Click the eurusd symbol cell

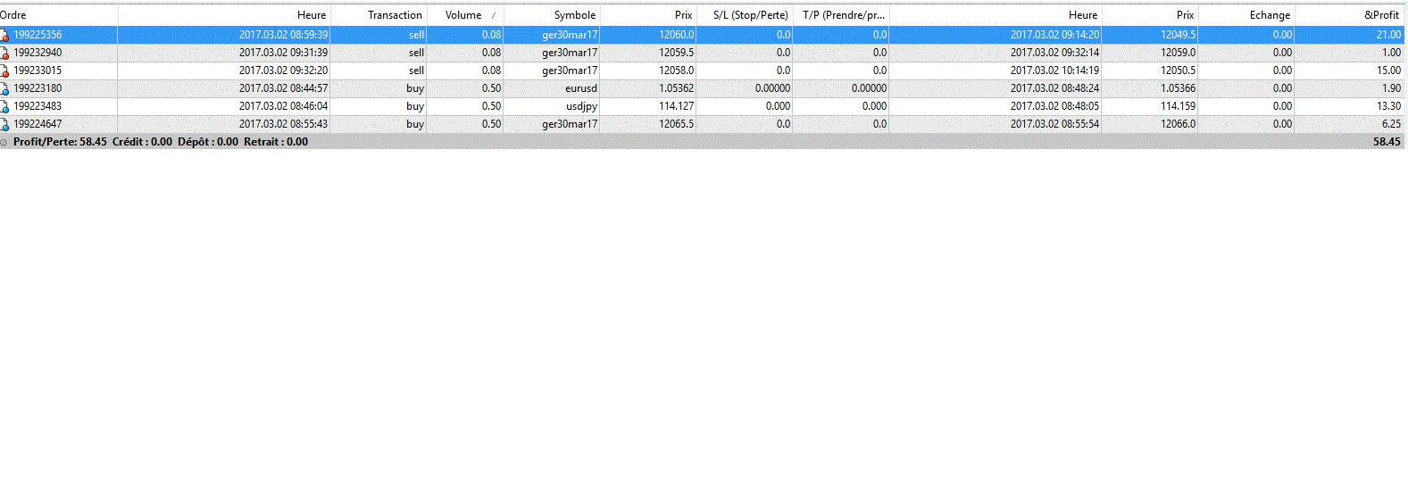[581, 88]
